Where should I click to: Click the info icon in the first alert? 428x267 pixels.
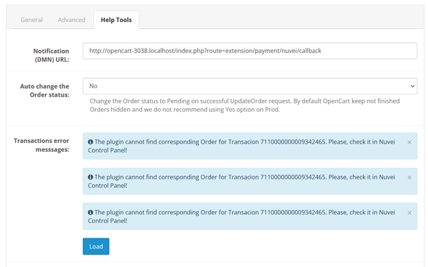click(91, 142)
